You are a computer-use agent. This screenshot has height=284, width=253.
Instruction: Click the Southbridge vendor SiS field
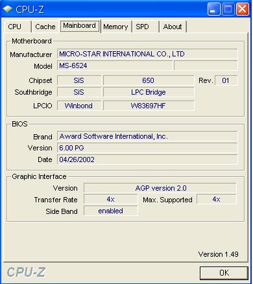[79, 92]
